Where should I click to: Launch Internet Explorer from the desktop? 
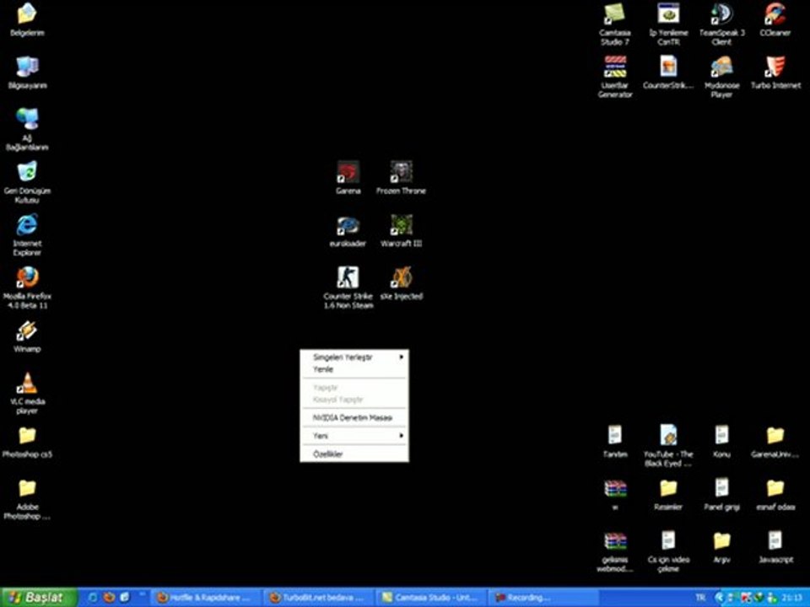click(27, 235)
